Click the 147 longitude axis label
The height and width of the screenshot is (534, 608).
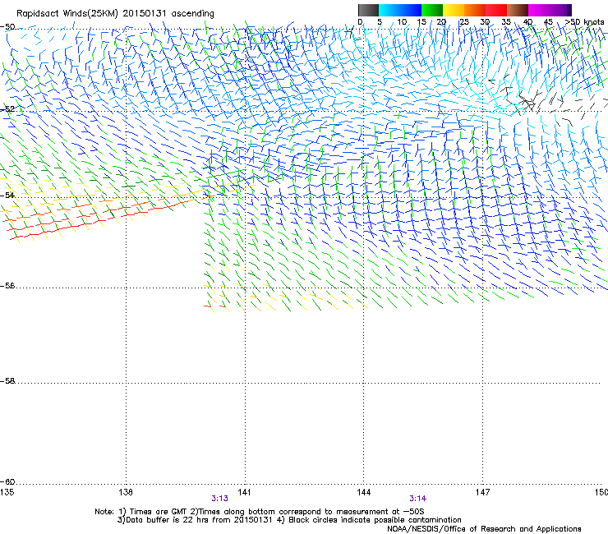coord(482,492)
